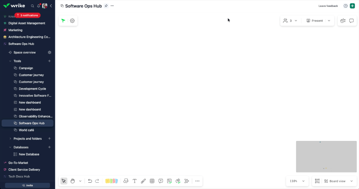Open title ellipsis options menu
This screenshot has width=359, height=189.
click(x=112, y=6)
